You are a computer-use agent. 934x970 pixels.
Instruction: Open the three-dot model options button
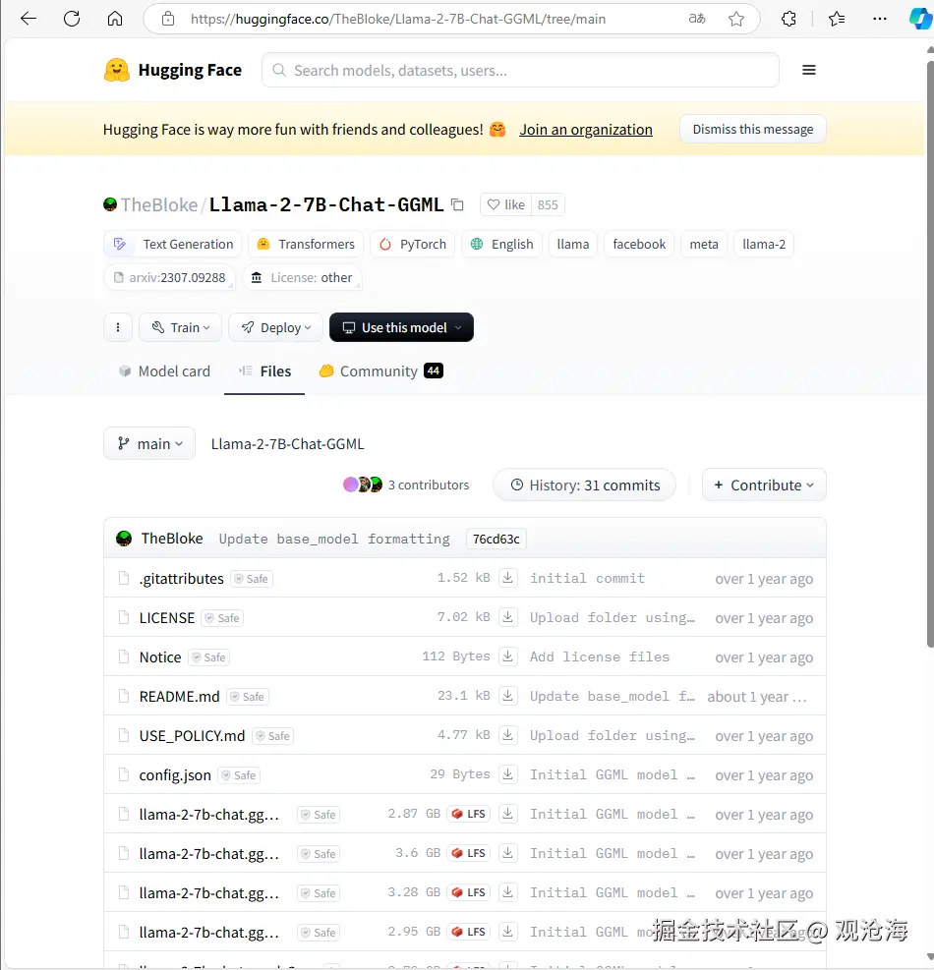coord(118,327)
